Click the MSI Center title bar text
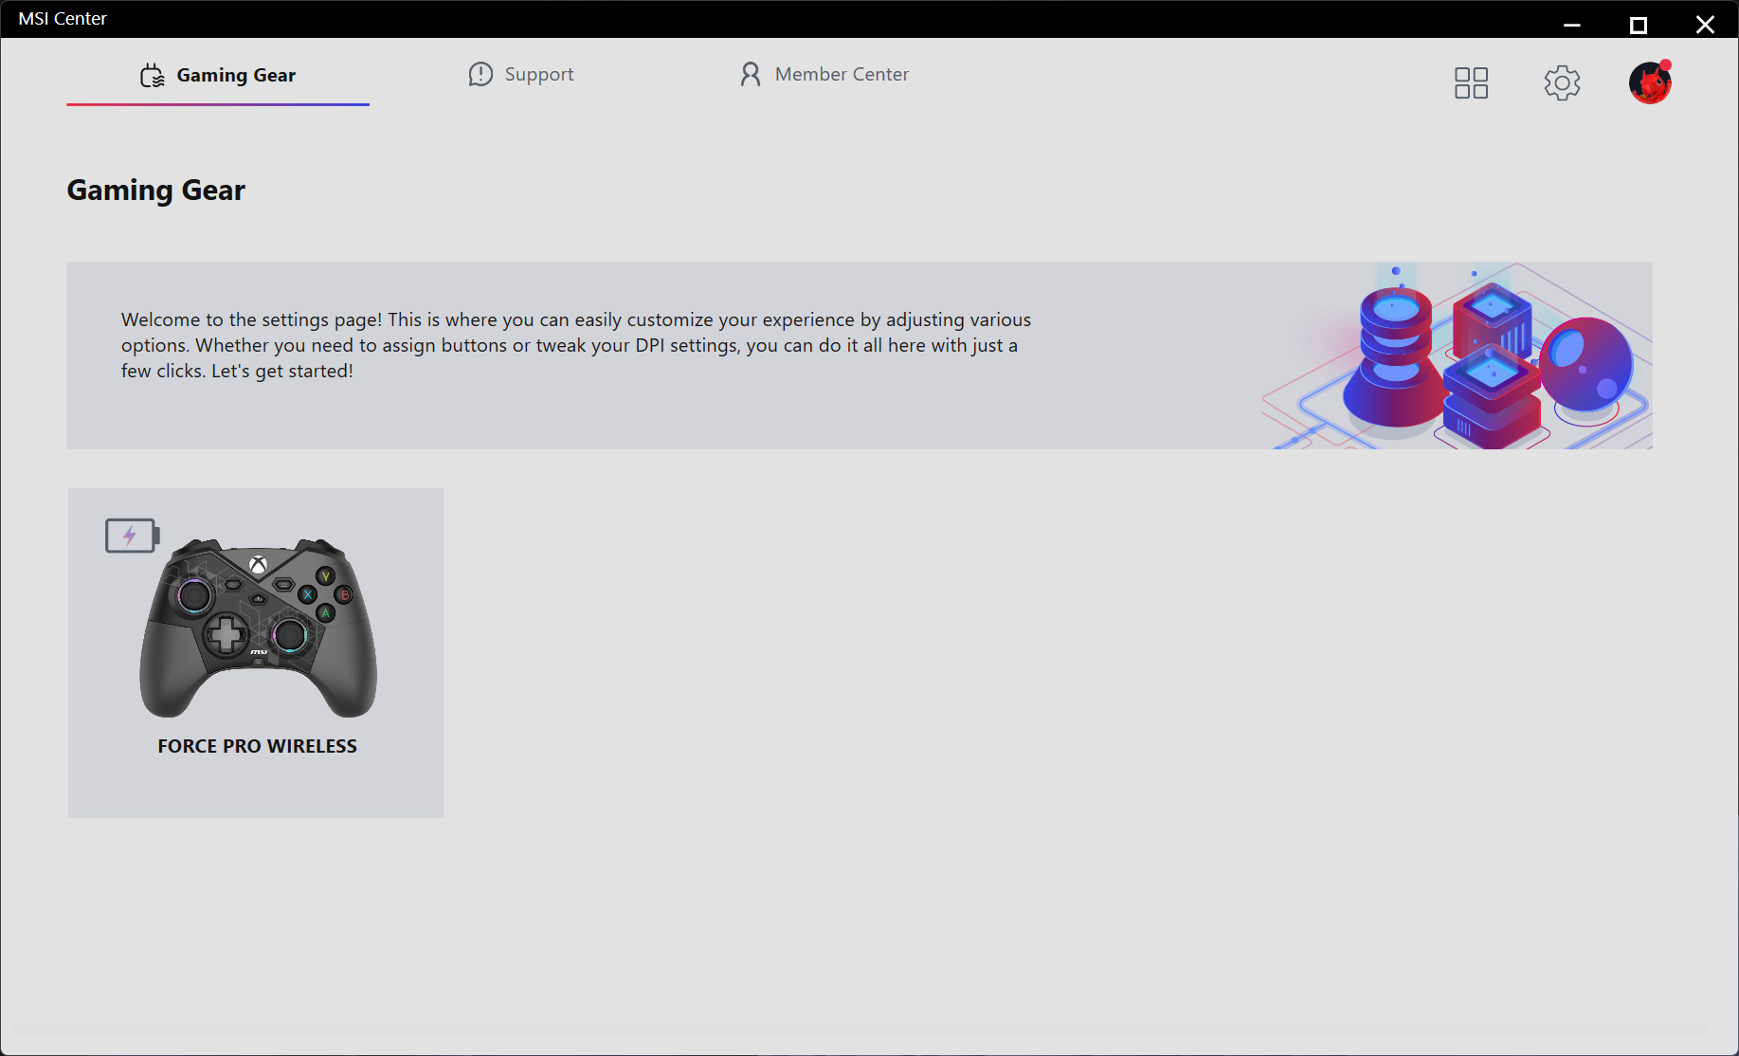 tap(63, 19)
